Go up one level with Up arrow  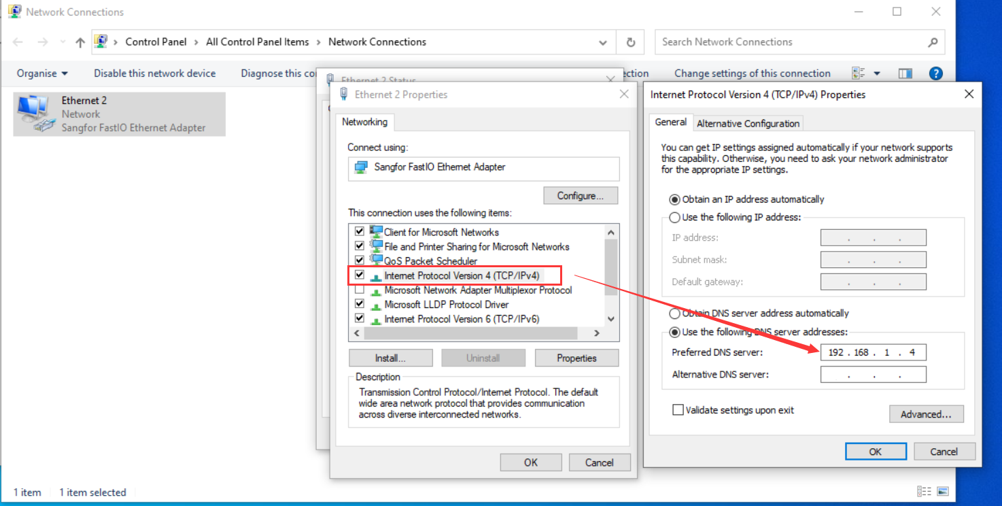80,42
